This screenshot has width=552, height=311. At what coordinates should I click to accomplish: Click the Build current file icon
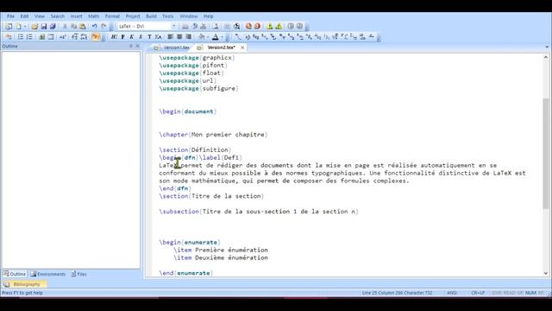coord(185,27)
